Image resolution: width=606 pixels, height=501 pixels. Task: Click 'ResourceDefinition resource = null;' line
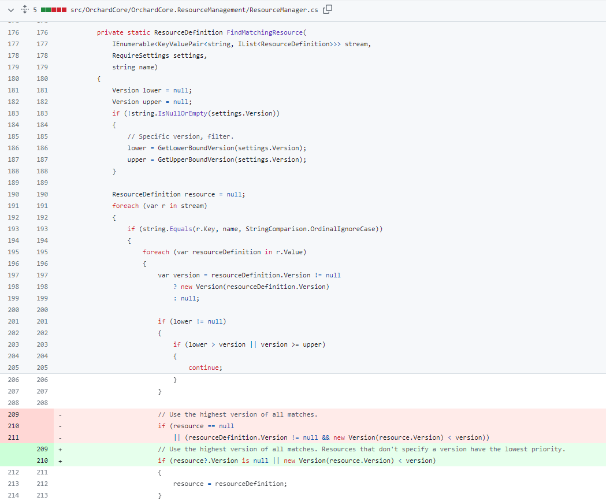point(179,194)
